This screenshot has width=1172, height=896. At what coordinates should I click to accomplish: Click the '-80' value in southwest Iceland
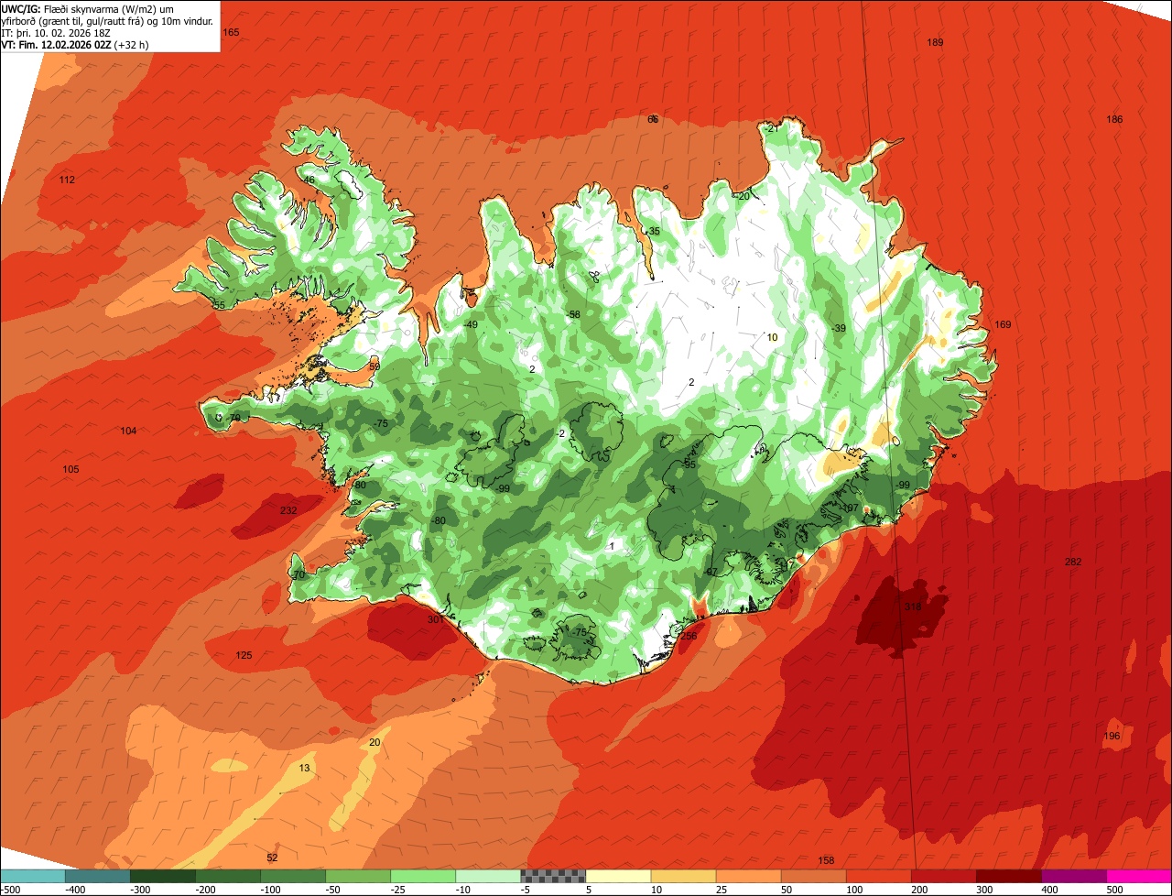tap(439, 521)
